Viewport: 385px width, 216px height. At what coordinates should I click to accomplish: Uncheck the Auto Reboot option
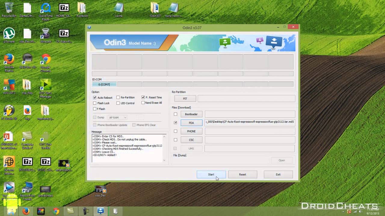(95, 97)
